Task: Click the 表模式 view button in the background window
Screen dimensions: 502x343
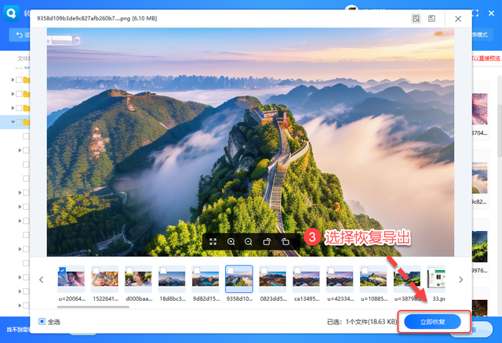Action: 481,34
